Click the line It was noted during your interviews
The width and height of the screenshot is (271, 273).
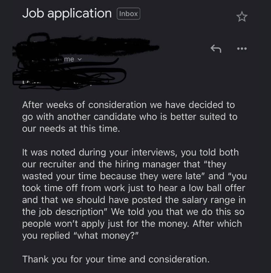point(130,152)
